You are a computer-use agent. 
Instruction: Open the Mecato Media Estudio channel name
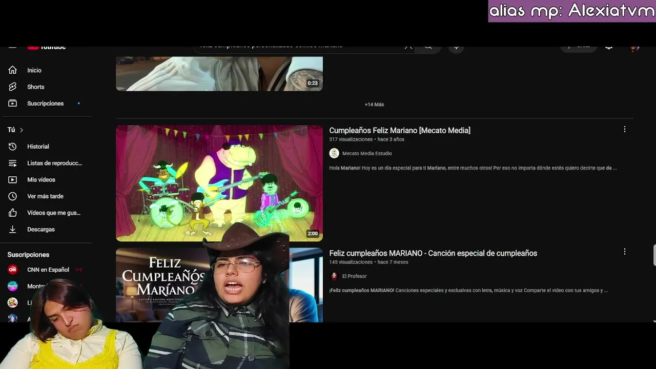367,153
